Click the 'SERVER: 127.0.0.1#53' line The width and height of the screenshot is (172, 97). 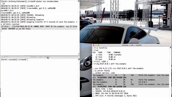109,91
